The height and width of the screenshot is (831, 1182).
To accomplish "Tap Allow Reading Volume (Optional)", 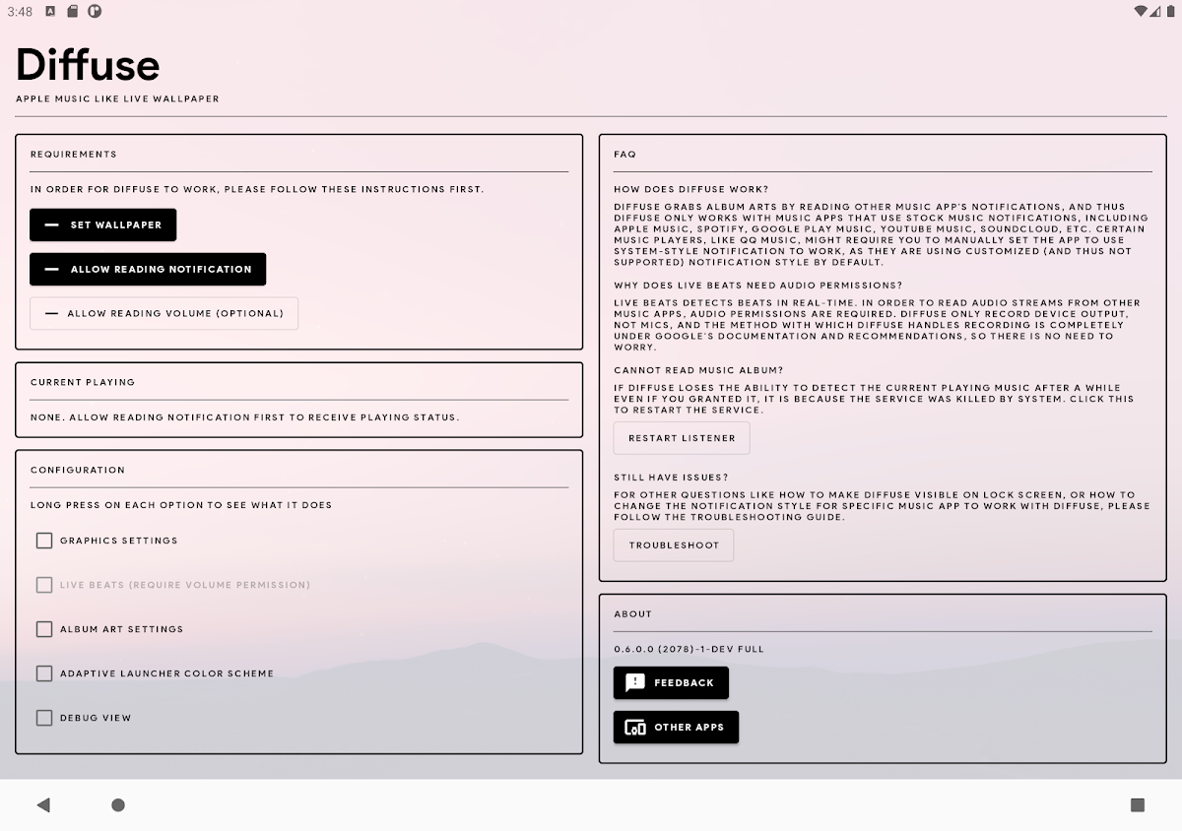I will pos(164,314).
